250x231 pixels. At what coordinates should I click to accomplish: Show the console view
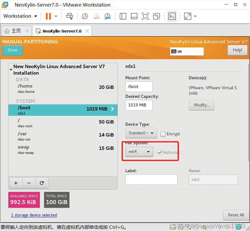(x=172, y=16)
